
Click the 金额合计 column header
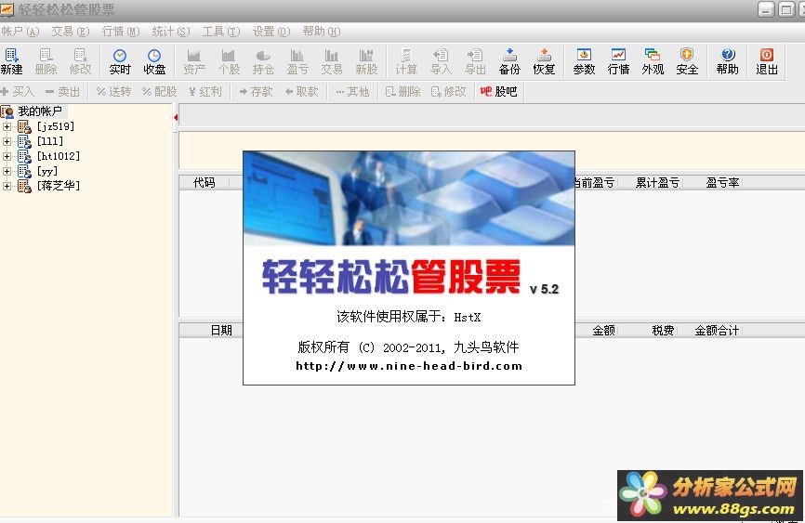pos(717,331)
